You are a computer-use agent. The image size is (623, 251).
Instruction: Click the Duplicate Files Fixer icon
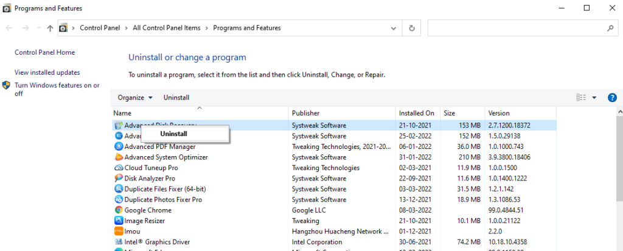[119, 189]
